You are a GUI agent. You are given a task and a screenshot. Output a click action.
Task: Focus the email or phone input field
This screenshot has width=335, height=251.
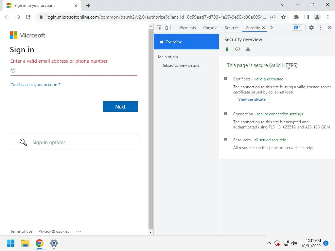pos(74,70)
